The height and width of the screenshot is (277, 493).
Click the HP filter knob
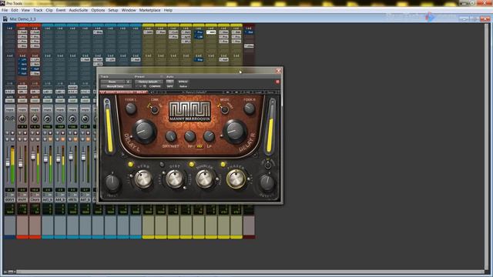pyautogui.click(x=190, y=136)
